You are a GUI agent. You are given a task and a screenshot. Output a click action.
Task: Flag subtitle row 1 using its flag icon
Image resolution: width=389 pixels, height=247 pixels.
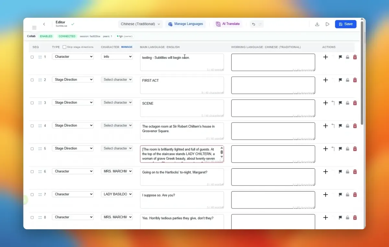(x=340, y=57)
